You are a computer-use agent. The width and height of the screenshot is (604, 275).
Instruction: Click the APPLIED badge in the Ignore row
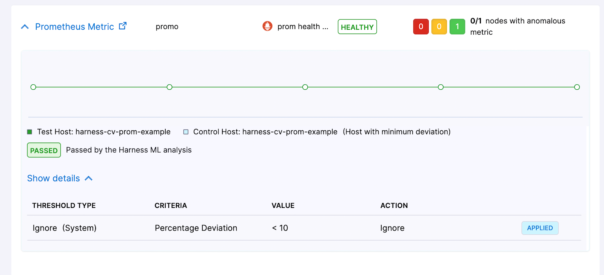[540, 228]
